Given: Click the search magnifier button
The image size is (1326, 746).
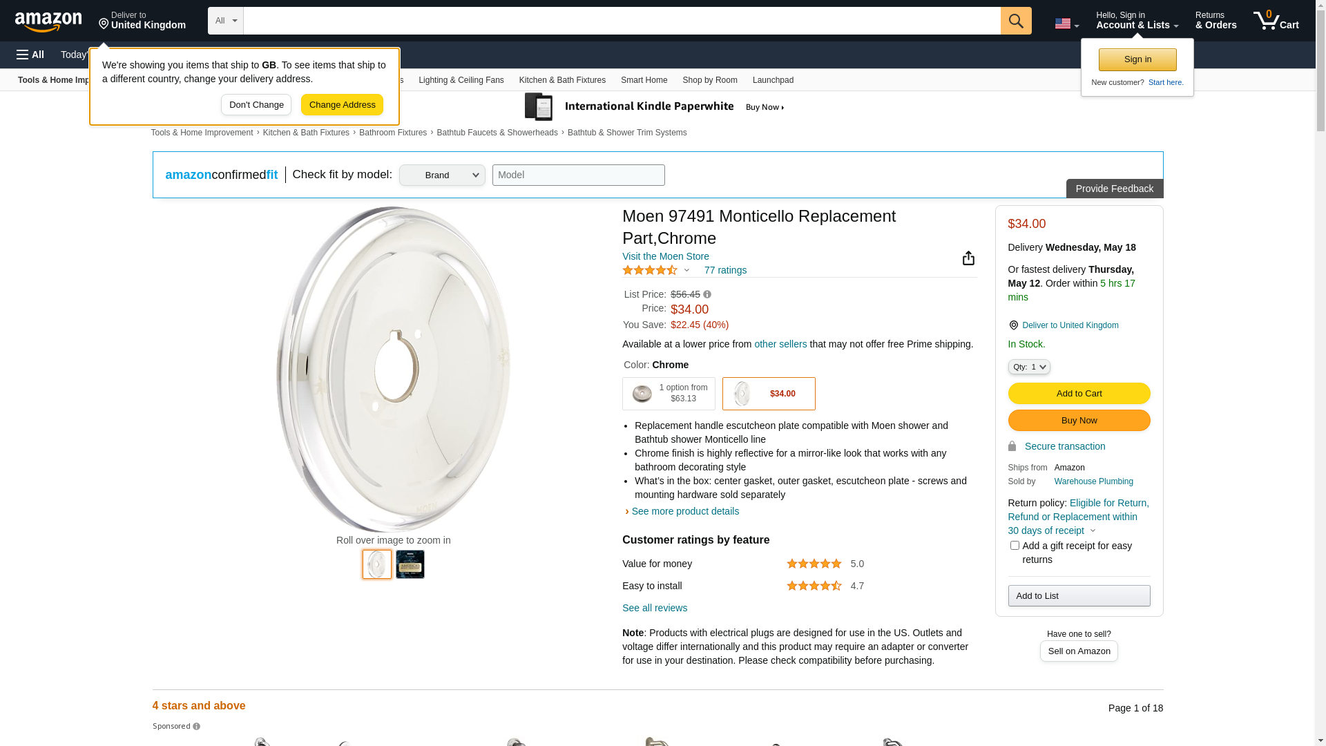Looking at the screenshot, I should (1015, 21).
